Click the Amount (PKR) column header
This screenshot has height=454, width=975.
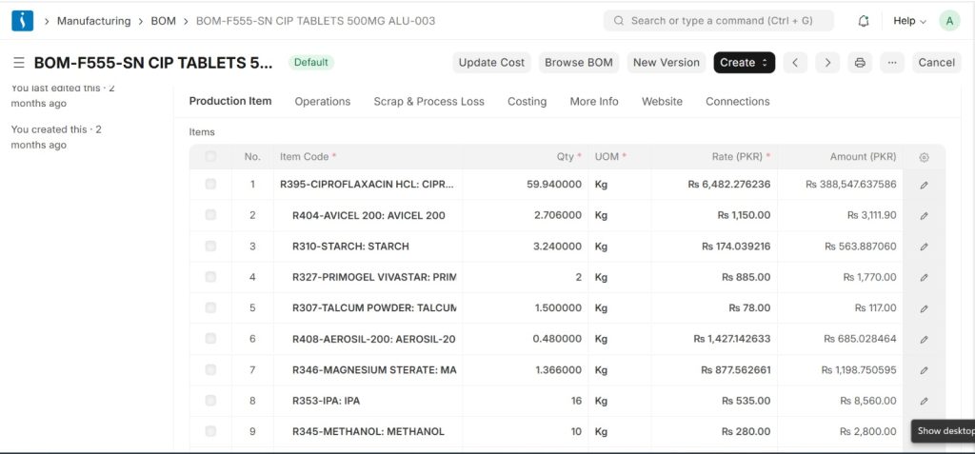coord(863,157)
